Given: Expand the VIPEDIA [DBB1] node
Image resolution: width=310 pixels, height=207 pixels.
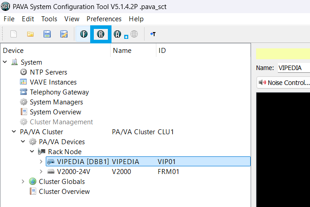Looking at the screenshot, I should [x=41, y=162].
